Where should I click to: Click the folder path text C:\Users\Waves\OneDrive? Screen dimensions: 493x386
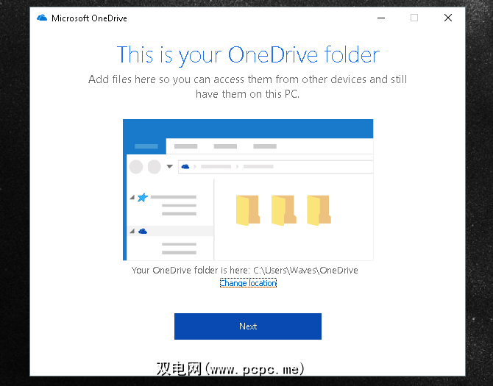pyautogui.click(x=305, y=270)
